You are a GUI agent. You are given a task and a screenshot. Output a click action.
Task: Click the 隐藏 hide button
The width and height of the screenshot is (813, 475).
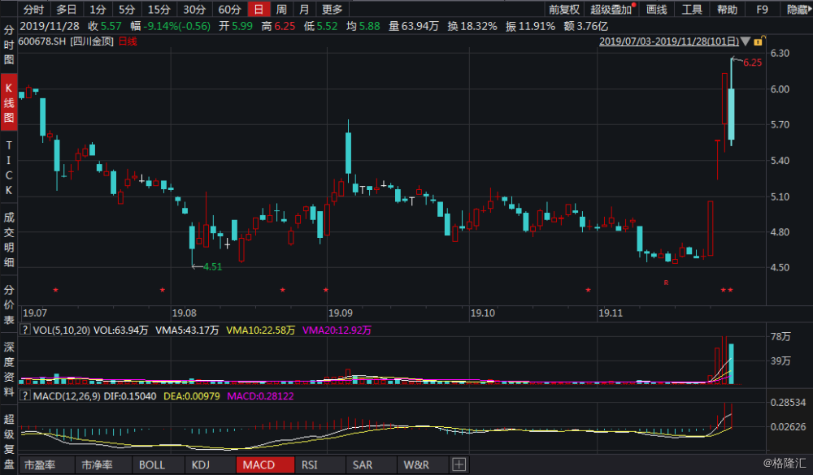[798, 9]
